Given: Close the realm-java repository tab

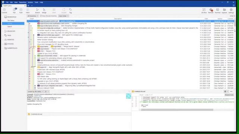Looking at the screenshot, I should pyautogui.click(x=25, y=6).
